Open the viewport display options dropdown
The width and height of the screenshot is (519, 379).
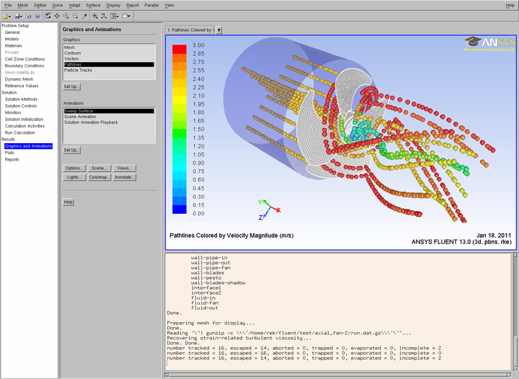127,15
